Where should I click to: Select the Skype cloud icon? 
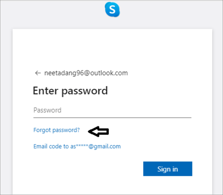coord(112,10)
